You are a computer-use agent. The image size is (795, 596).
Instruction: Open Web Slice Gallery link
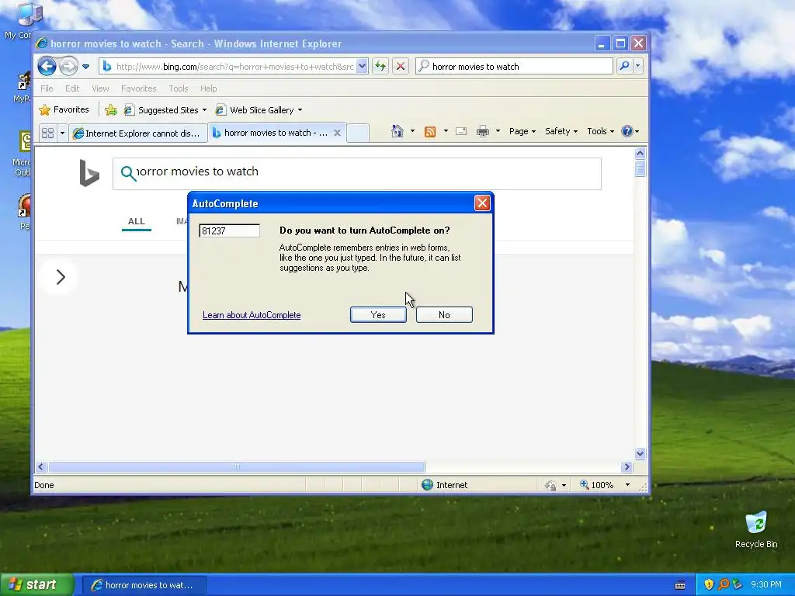click(259, 110)
